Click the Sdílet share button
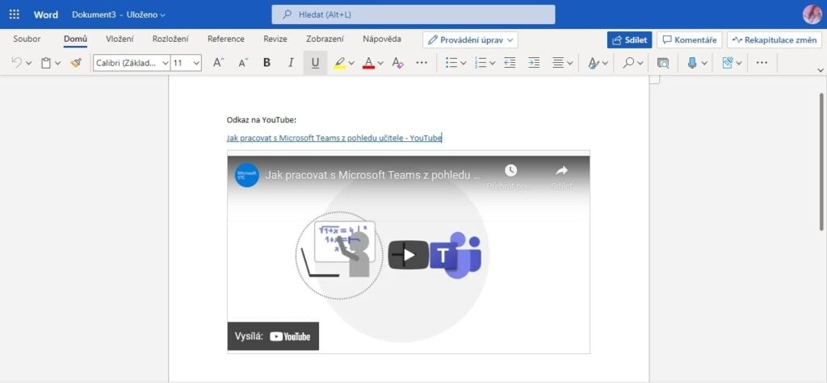 629,40
